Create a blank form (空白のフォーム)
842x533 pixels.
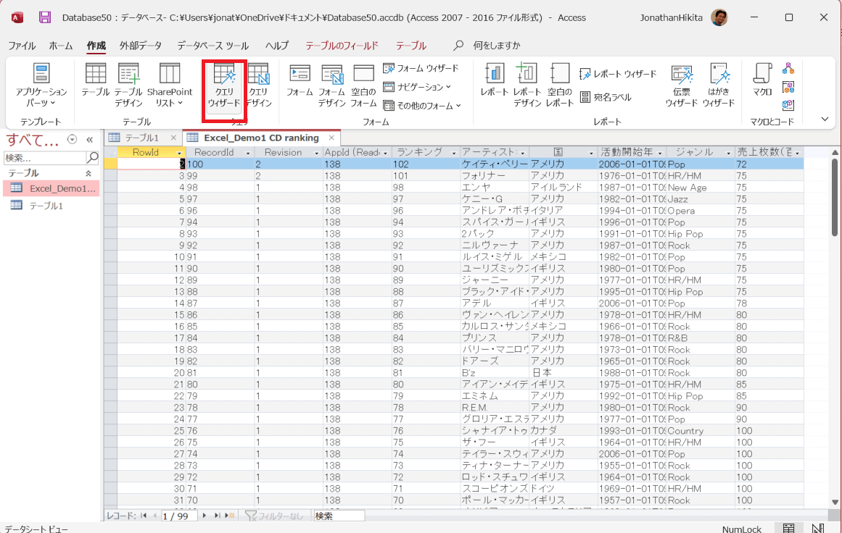(363, 85)
